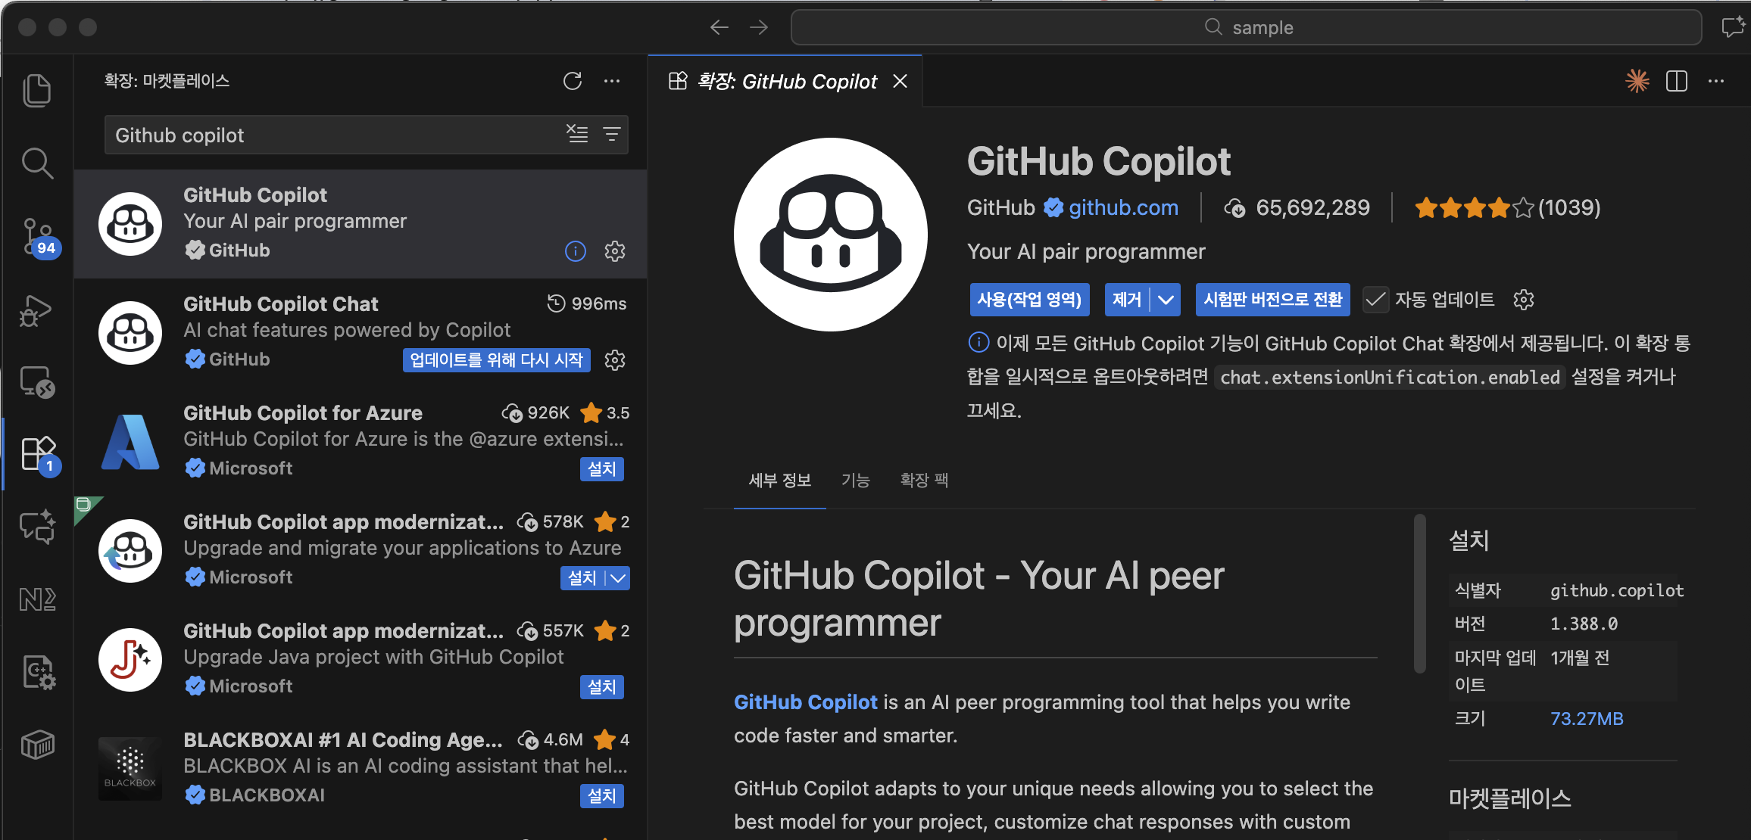The height and width of the screenshot is (840, 1751).
Task: Open marketplace views more actions menu
Action: [612, 81]
